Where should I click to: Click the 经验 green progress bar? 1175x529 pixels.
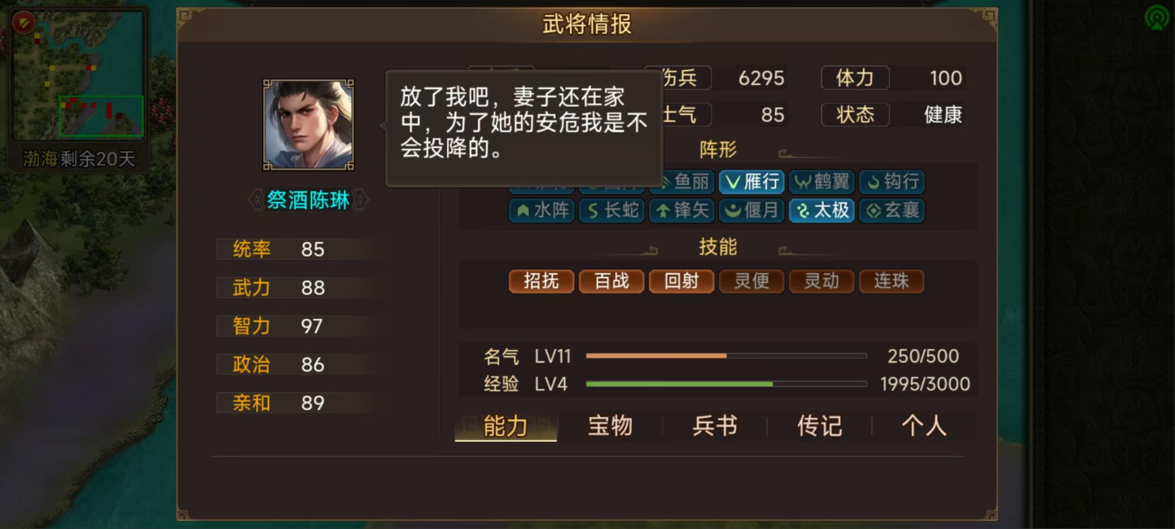click(x=726, y=384)
